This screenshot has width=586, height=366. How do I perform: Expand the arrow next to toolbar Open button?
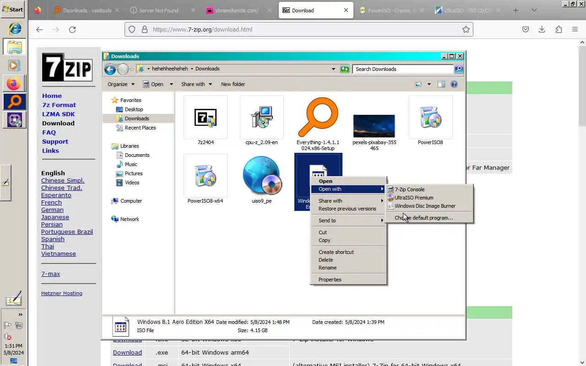[171, 84]
